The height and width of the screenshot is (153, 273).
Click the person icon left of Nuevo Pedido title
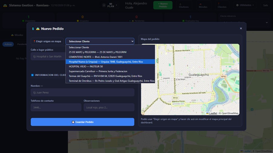33,29
